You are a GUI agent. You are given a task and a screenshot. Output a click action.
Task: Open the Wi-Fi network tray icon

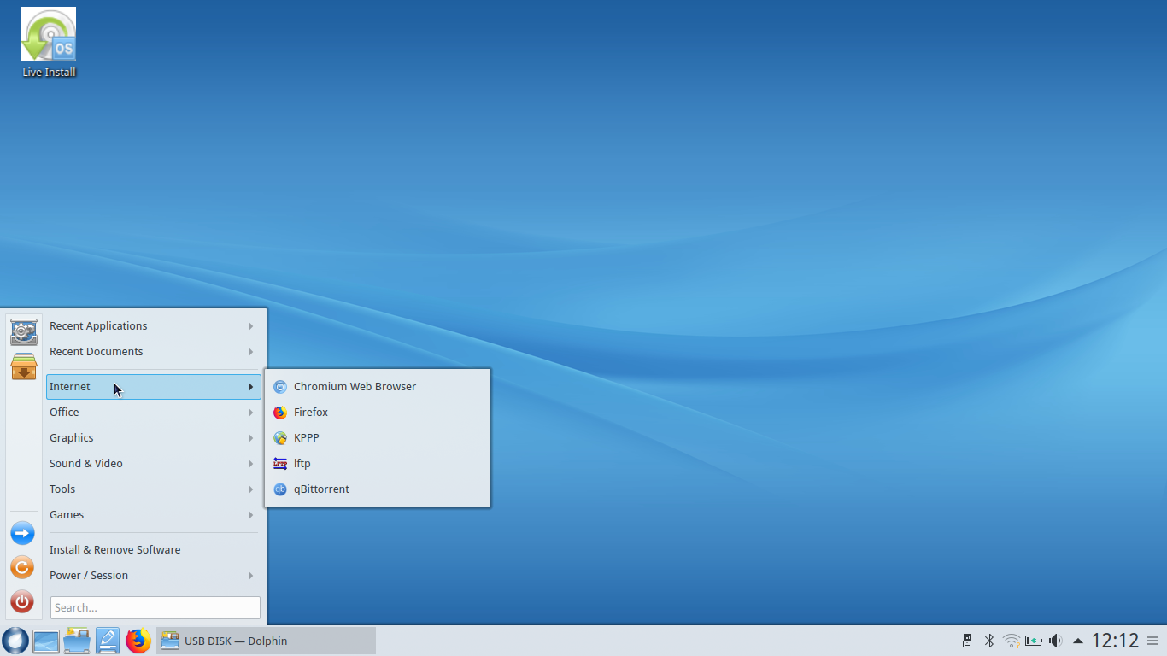click(x=1012, y=641)
